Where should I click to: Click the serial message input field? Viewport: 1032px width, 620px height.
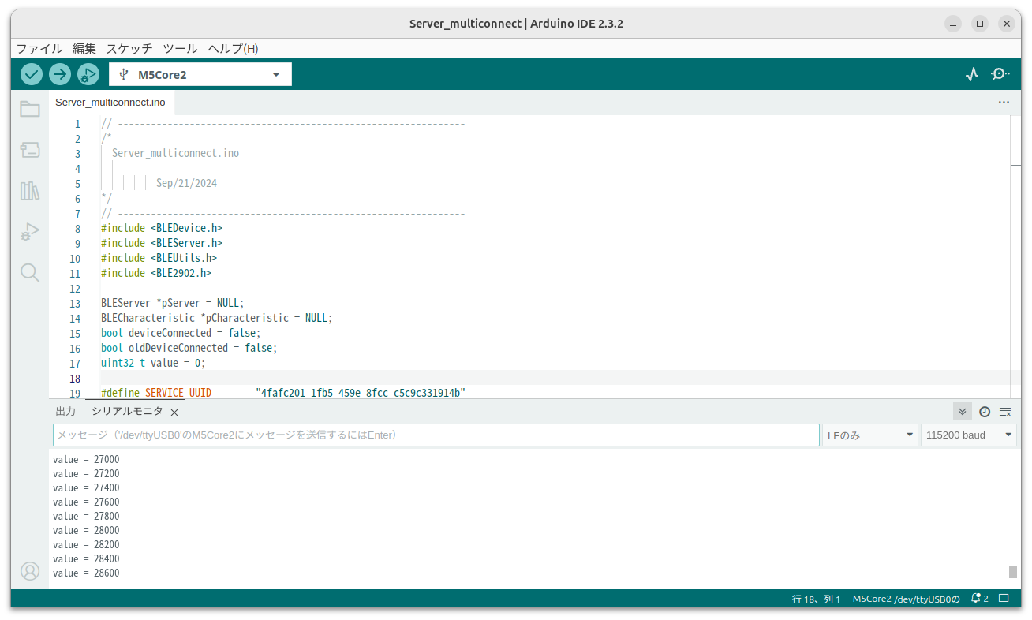(x=436, y=435)
